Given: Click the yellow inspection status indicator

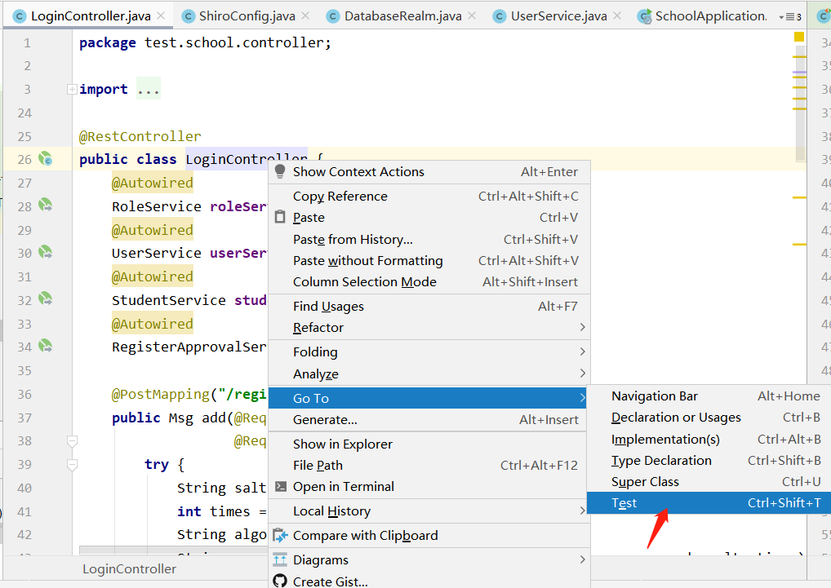Looking at the screenshot, I should coord(799,37).
